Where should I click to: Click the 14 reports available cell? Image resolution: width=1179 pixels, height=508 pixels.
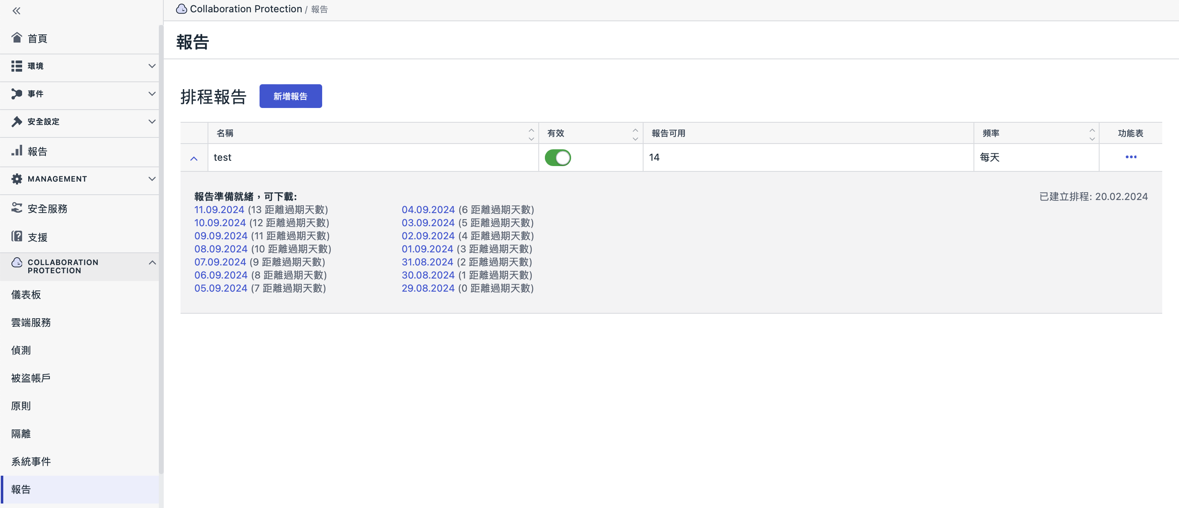point(808,158)
